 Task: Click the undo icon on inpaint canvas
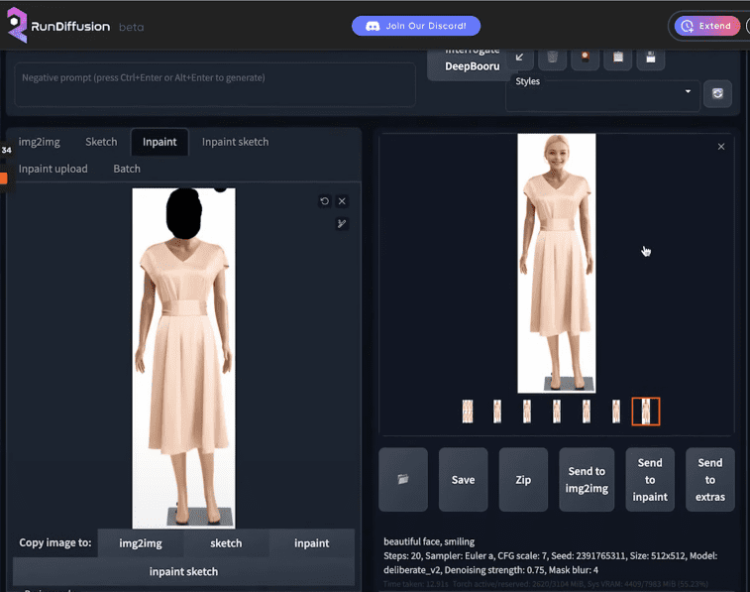click(325, 201)
